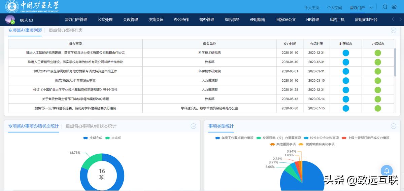Viewport: 404px width, 191px height.
Task: Switch to 重点督办事项办结状态统计 tab
Action: (91, 126)
